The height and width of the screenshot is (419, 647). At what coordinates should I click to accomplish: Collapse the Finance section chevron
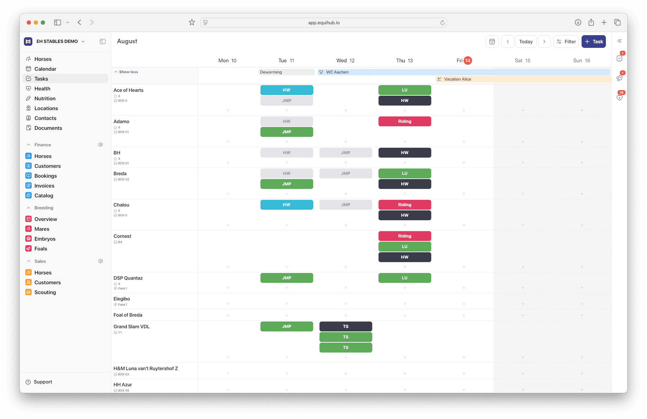tap(28, 145)
